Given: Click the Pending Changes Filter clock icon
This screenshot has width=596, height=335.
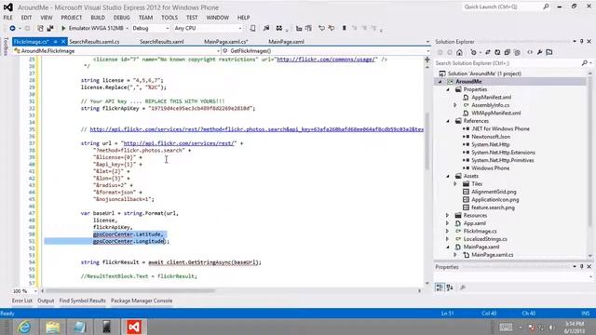Looking at the screenshot, I should click(474, 52).
